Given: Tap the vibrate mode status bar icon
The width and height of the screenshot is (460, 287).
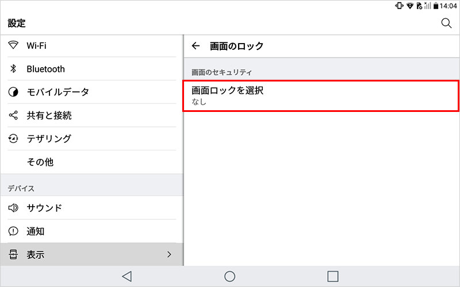Looking at the screenshot, I should click(399, 5).
